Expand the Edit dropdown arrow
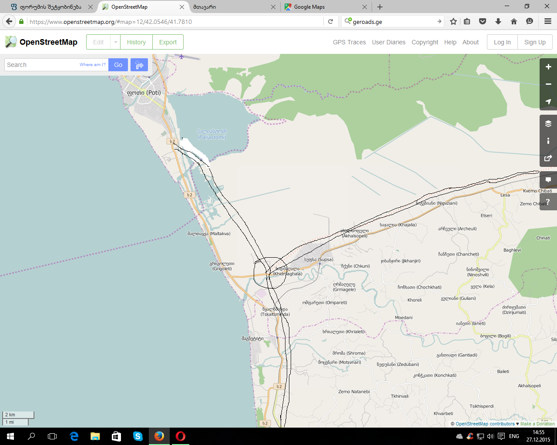 point(115,42)
